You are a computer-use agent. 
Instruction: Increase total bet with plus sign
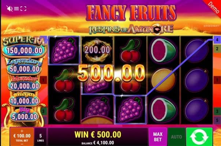[22, 131]
